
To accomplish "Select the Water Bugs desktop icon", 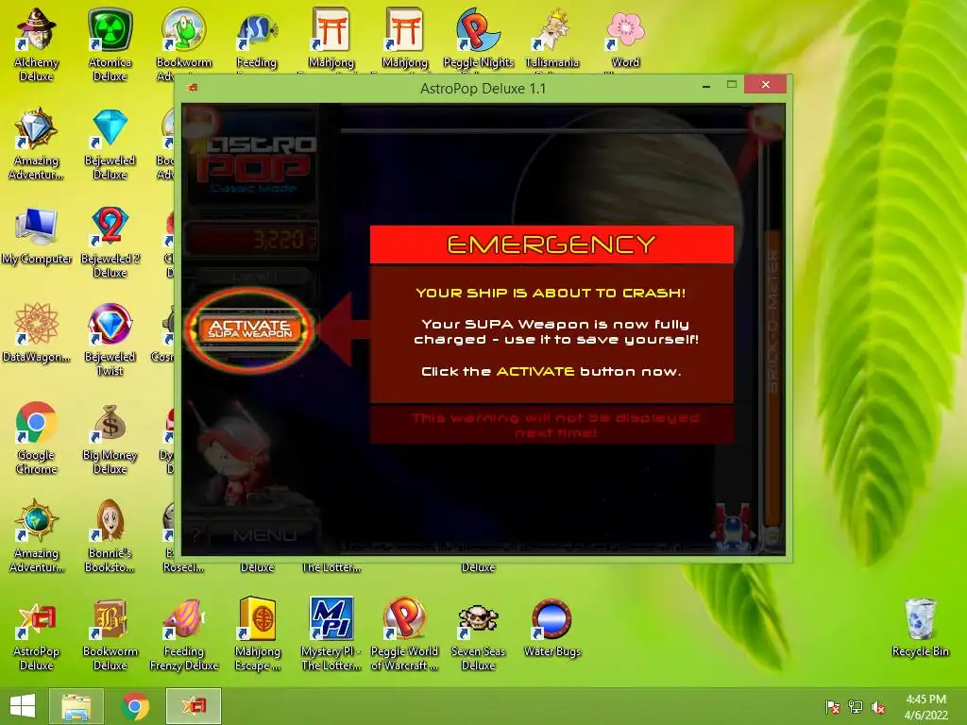I will tap(551, 628).
